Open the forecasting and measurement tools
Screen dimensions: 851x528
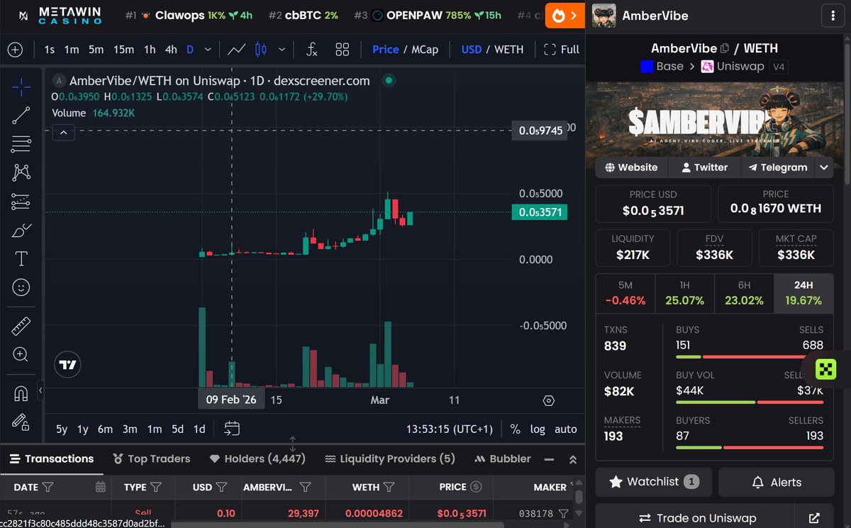[21, 202]
